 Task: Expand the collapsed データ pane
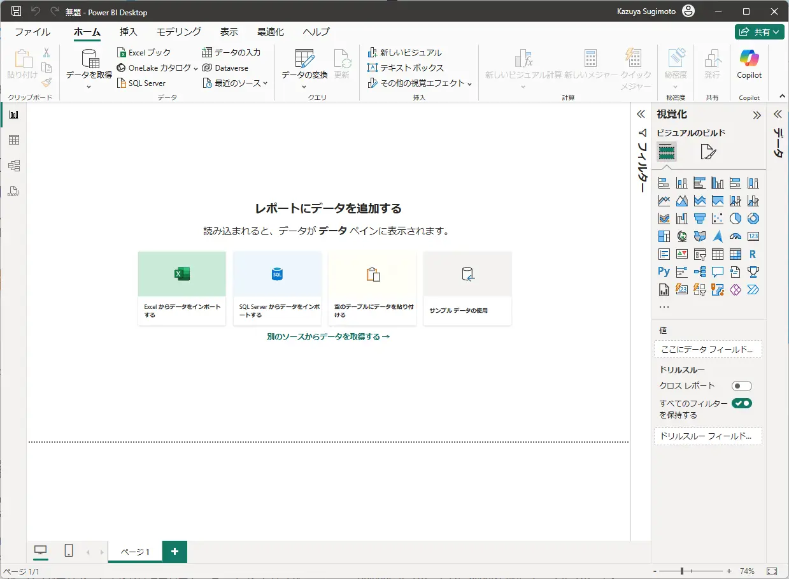pos(778,115)
